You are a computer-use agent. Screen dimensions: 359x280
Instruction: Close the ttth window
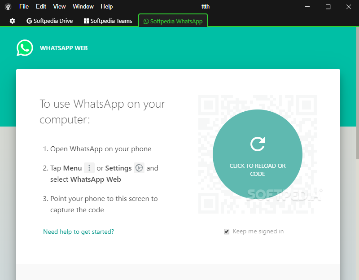click(x=349, y=7)
